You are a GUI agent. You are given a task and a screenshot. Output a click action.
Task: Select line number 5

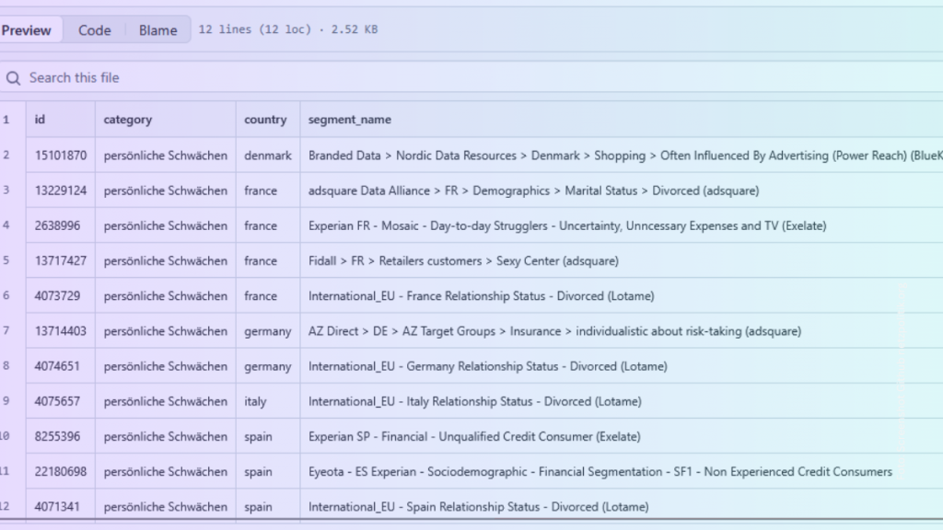[6, 260]
